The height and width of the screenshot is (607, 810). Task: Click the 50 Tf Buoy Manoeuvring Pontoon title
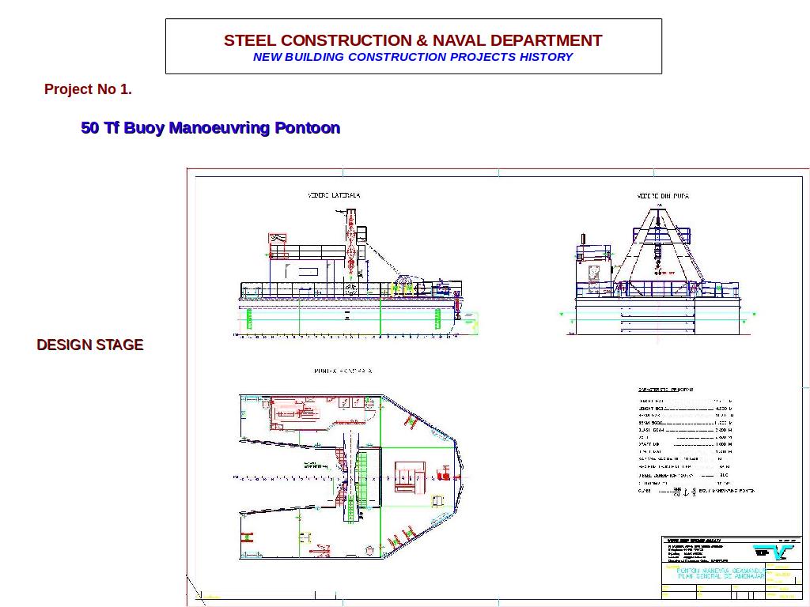210,128
